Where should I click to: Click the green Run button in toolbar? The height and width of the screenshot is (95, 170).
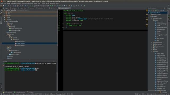[x=50, y=6]
